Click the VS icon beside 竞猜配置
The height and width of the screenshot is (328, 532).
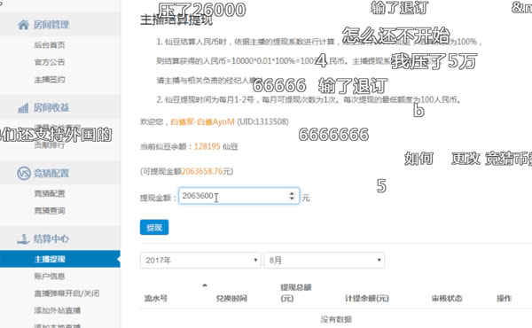(23, 174)
